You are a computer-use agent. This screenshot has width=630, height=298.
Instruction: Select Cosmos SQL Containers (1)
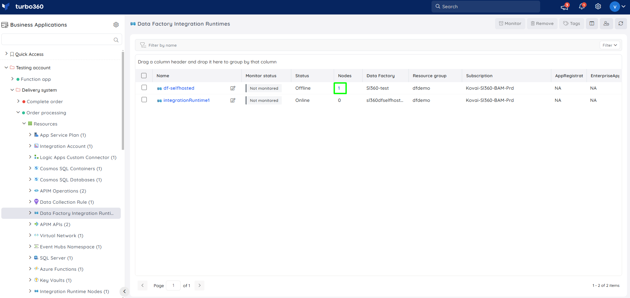(71, 169)
